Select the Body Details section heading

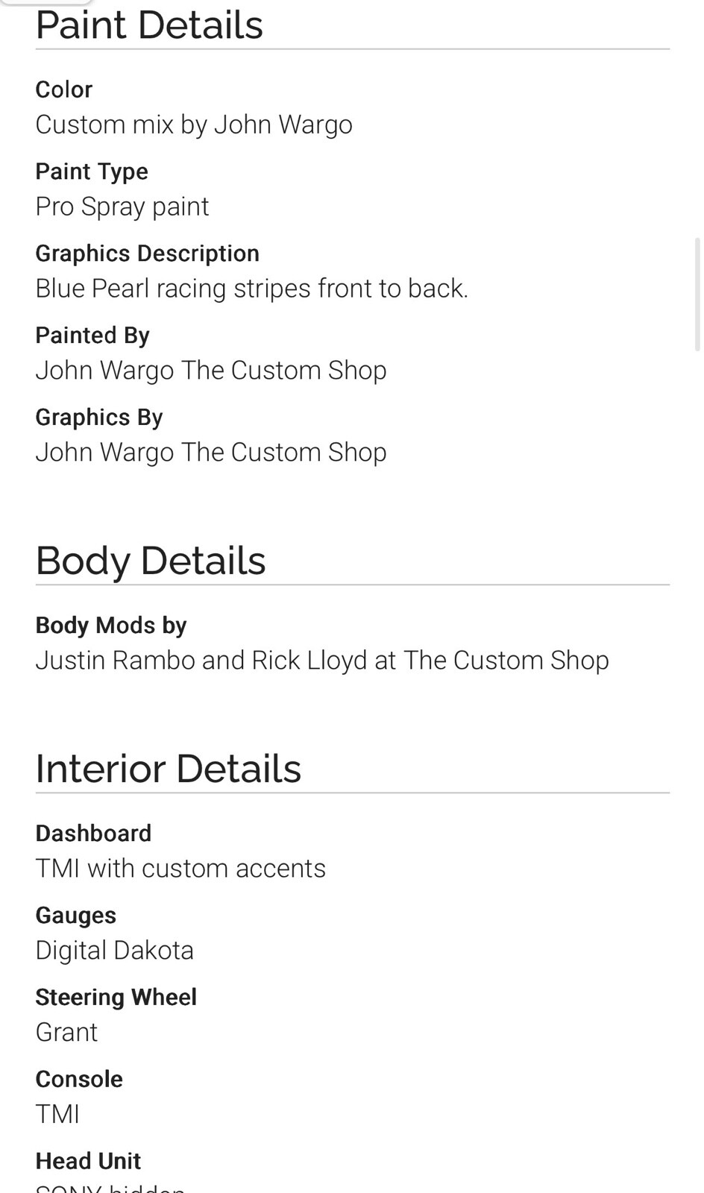pos(151,561)
